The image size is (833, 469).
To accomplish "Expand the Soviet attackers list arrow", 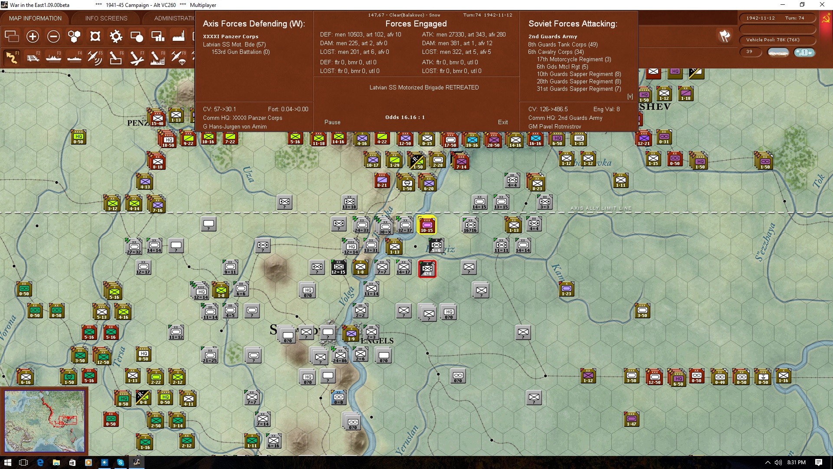I will click(630, 96).
